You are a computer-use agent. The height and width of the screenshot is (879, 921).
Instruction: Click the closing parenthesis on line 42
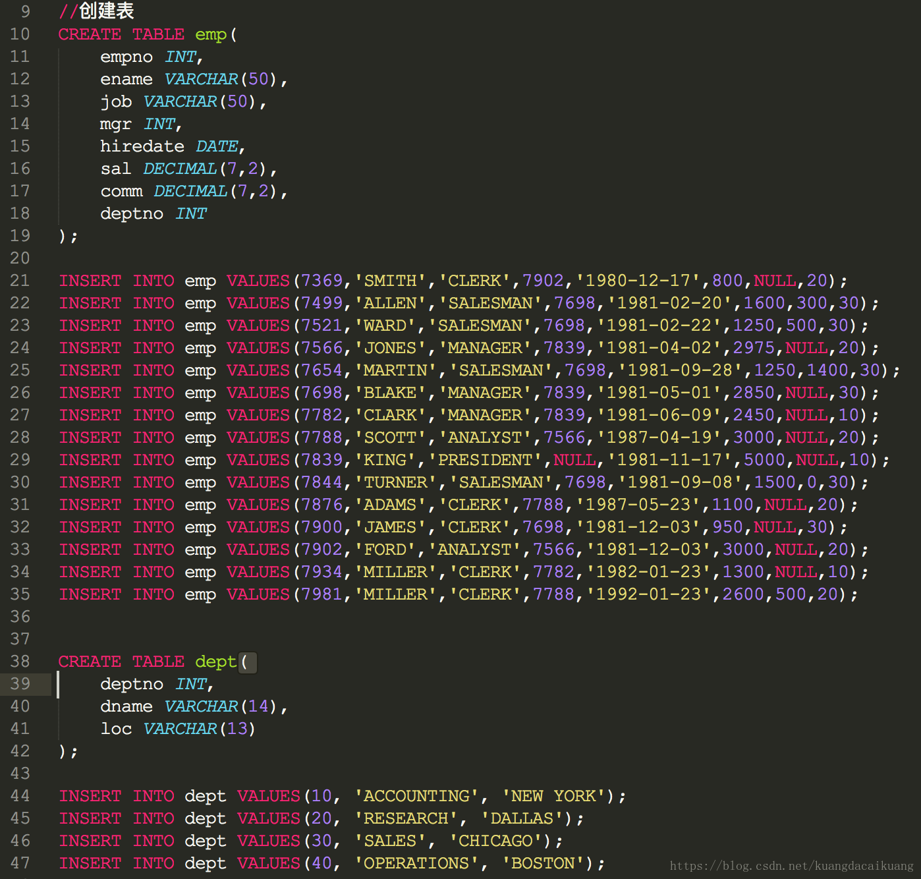[63, 752]
